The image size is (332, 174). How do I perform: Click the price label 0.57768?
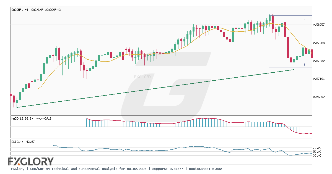tap(319, 43)
